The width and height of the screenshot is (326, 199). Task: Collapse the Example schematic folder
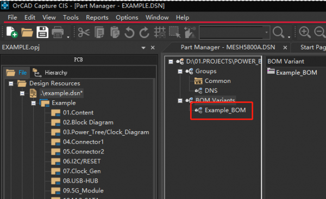[x=33, y=103]
